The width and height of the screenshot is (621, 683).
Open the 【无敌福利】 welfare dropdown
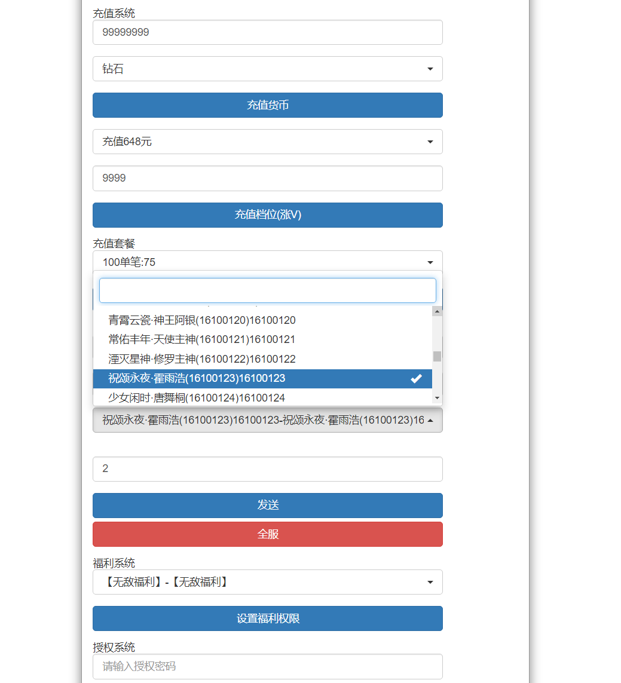click(x=267, y=582)
